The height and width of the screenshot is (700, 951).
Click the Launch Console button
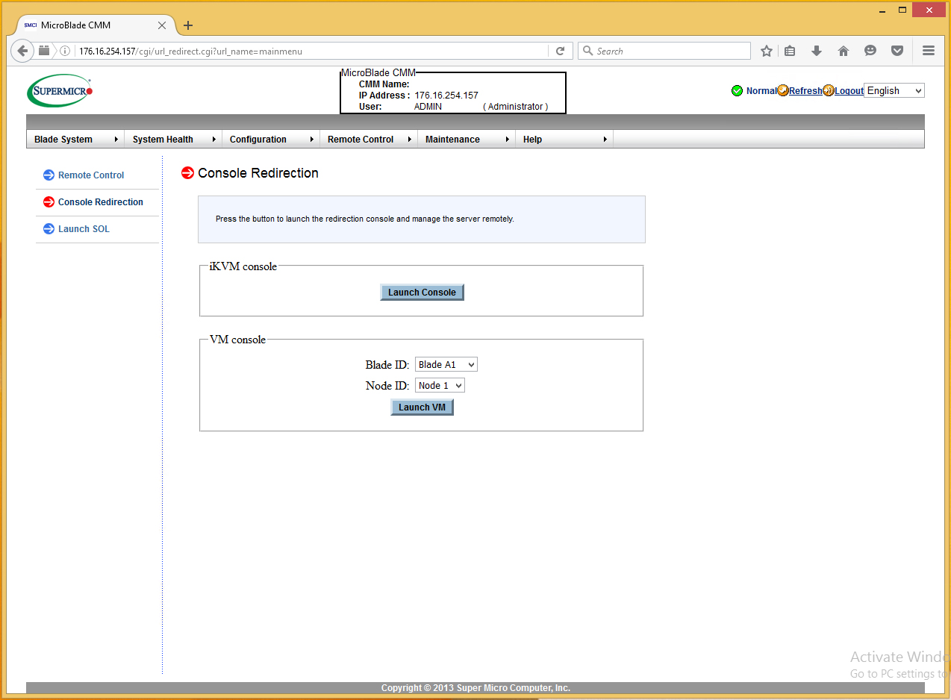coord(422,293)
